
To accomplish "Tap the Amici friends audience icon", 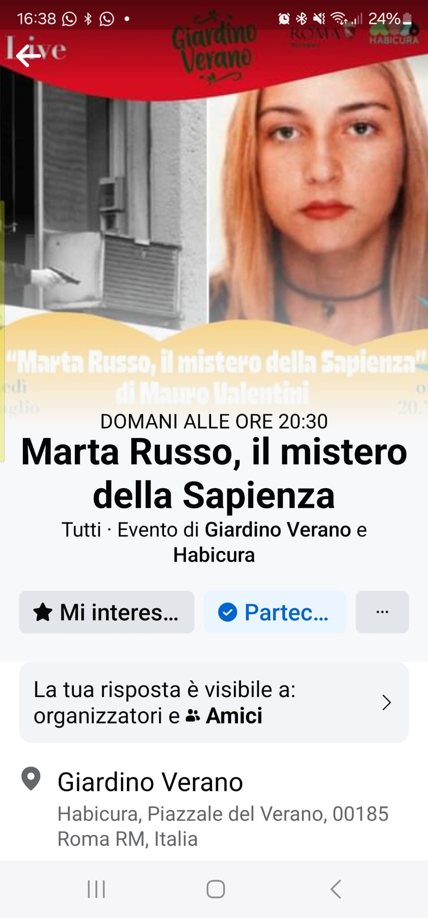I will [193, 716].
